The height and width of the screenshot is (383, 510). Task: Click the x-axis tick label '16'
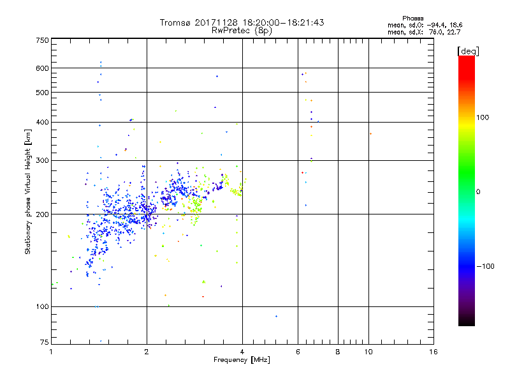tap(433, 352)
